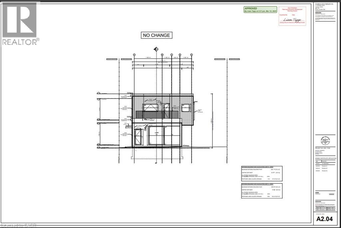The image size is (341, 228).
Task: Click the Licensed to CAOR watermark text
Action: [19, 225]
